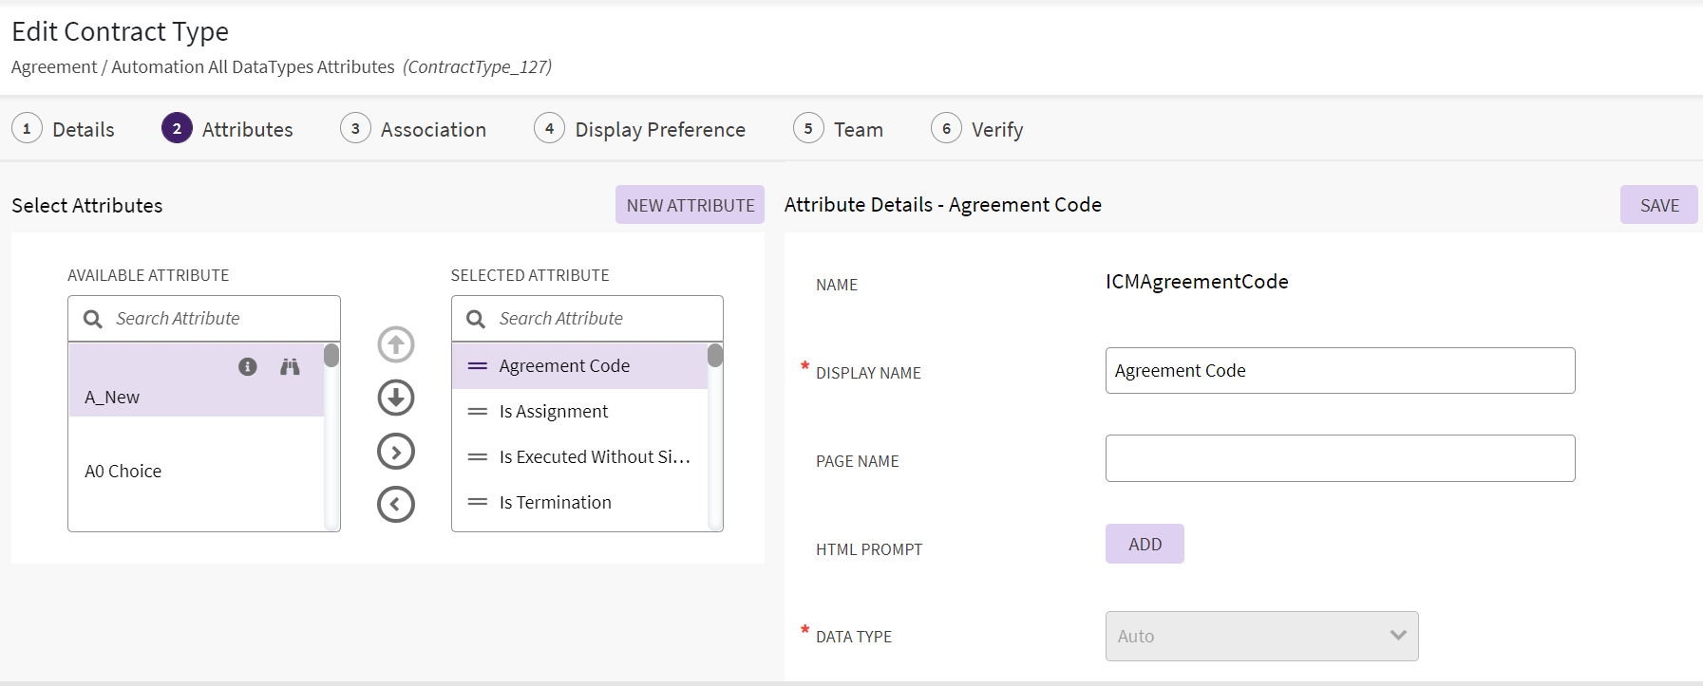This screenshot has width=1703, height=686.
Task: Switch to the Display Preference step
Action: (640, 129)
